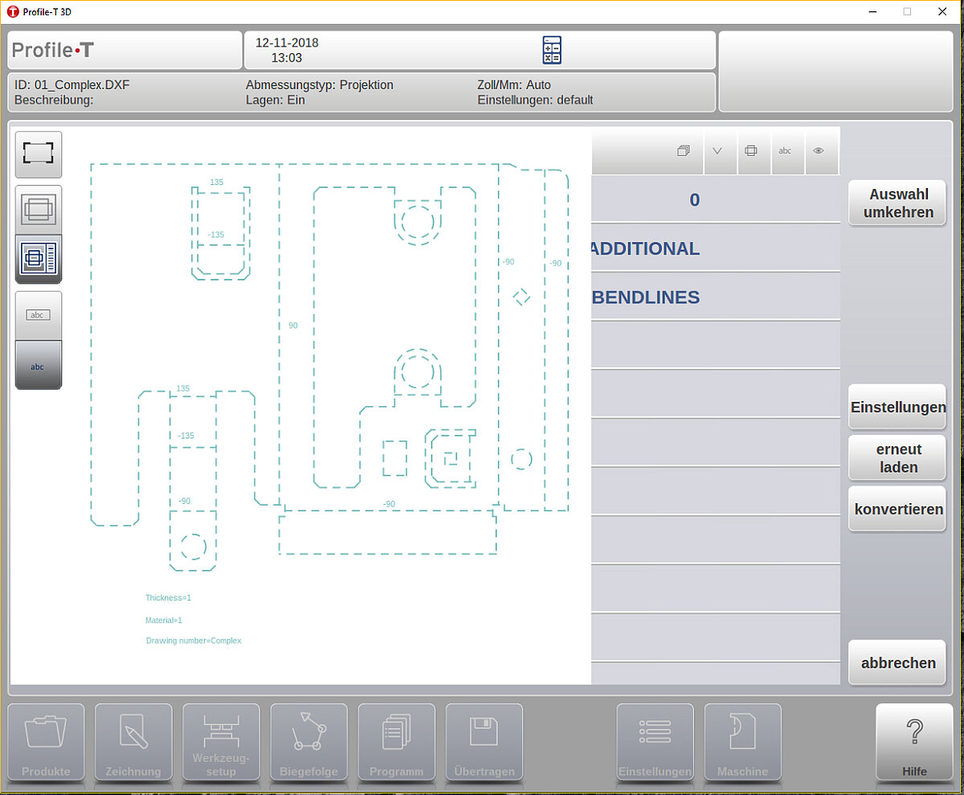Click the stacked layers column icon
Viewport: 964px width, 795px height.
(683, 150)
